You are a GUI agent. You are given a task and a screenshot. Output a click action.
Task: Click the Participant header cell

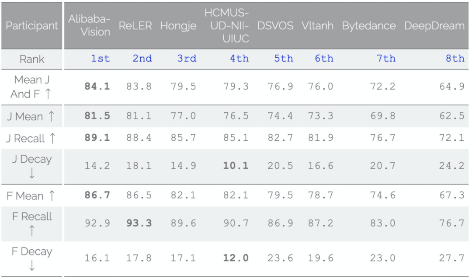point(32,26)
